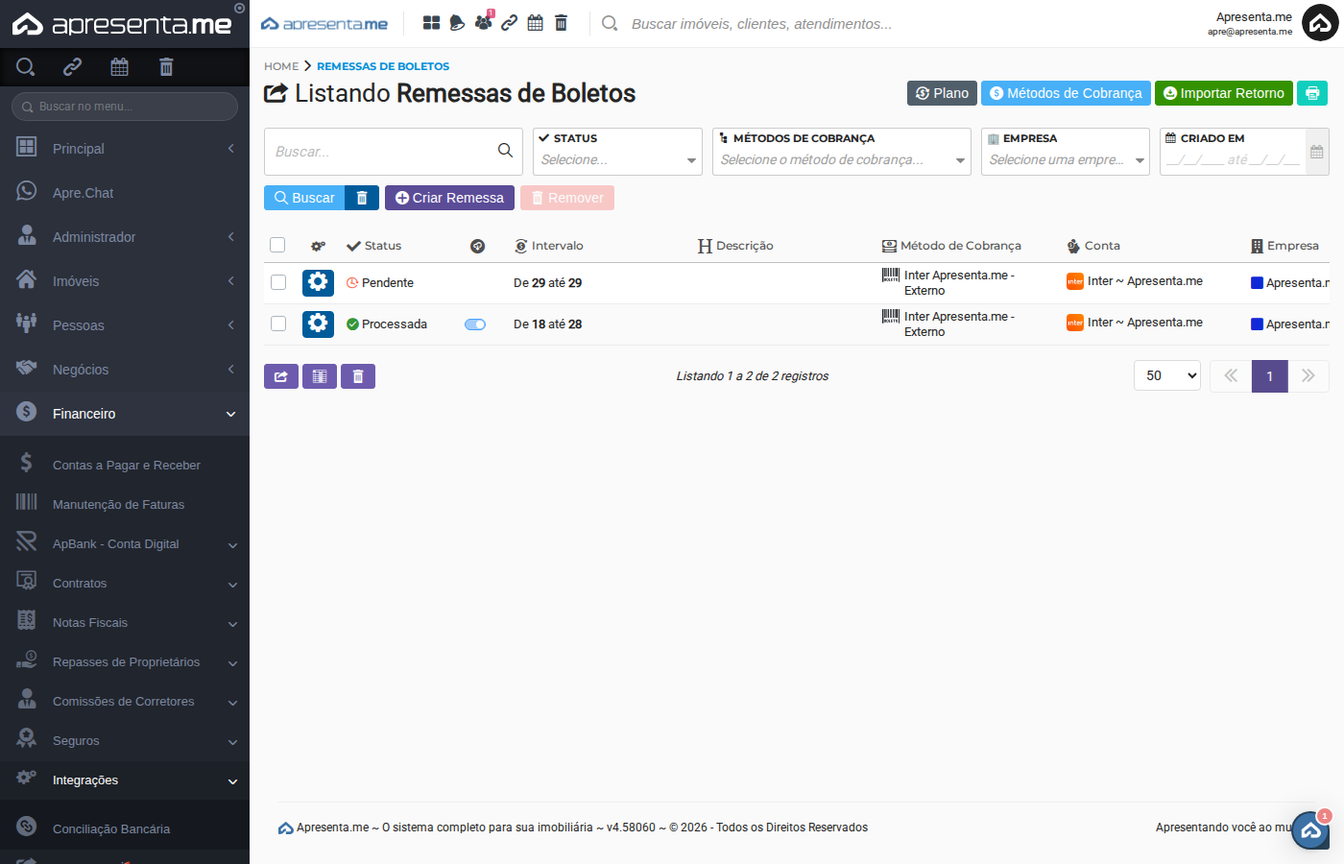Click the Criar Remessa button

[x=449, y=198]
